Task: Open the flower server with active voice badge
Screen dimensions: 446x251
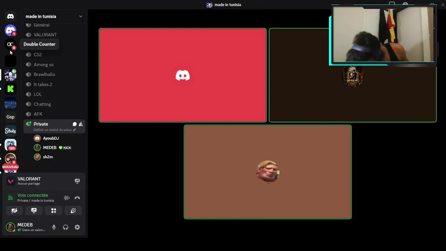Action: tap(10, 75)
